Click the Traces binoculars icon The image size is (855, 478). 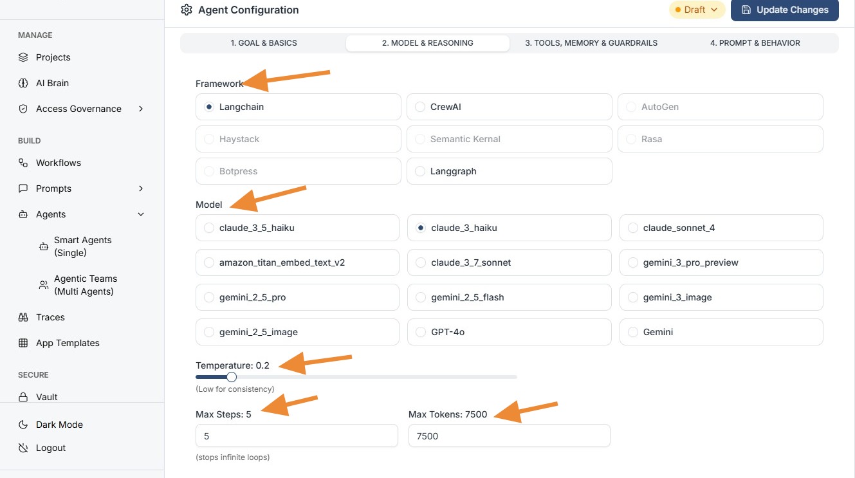coord(23,317)
